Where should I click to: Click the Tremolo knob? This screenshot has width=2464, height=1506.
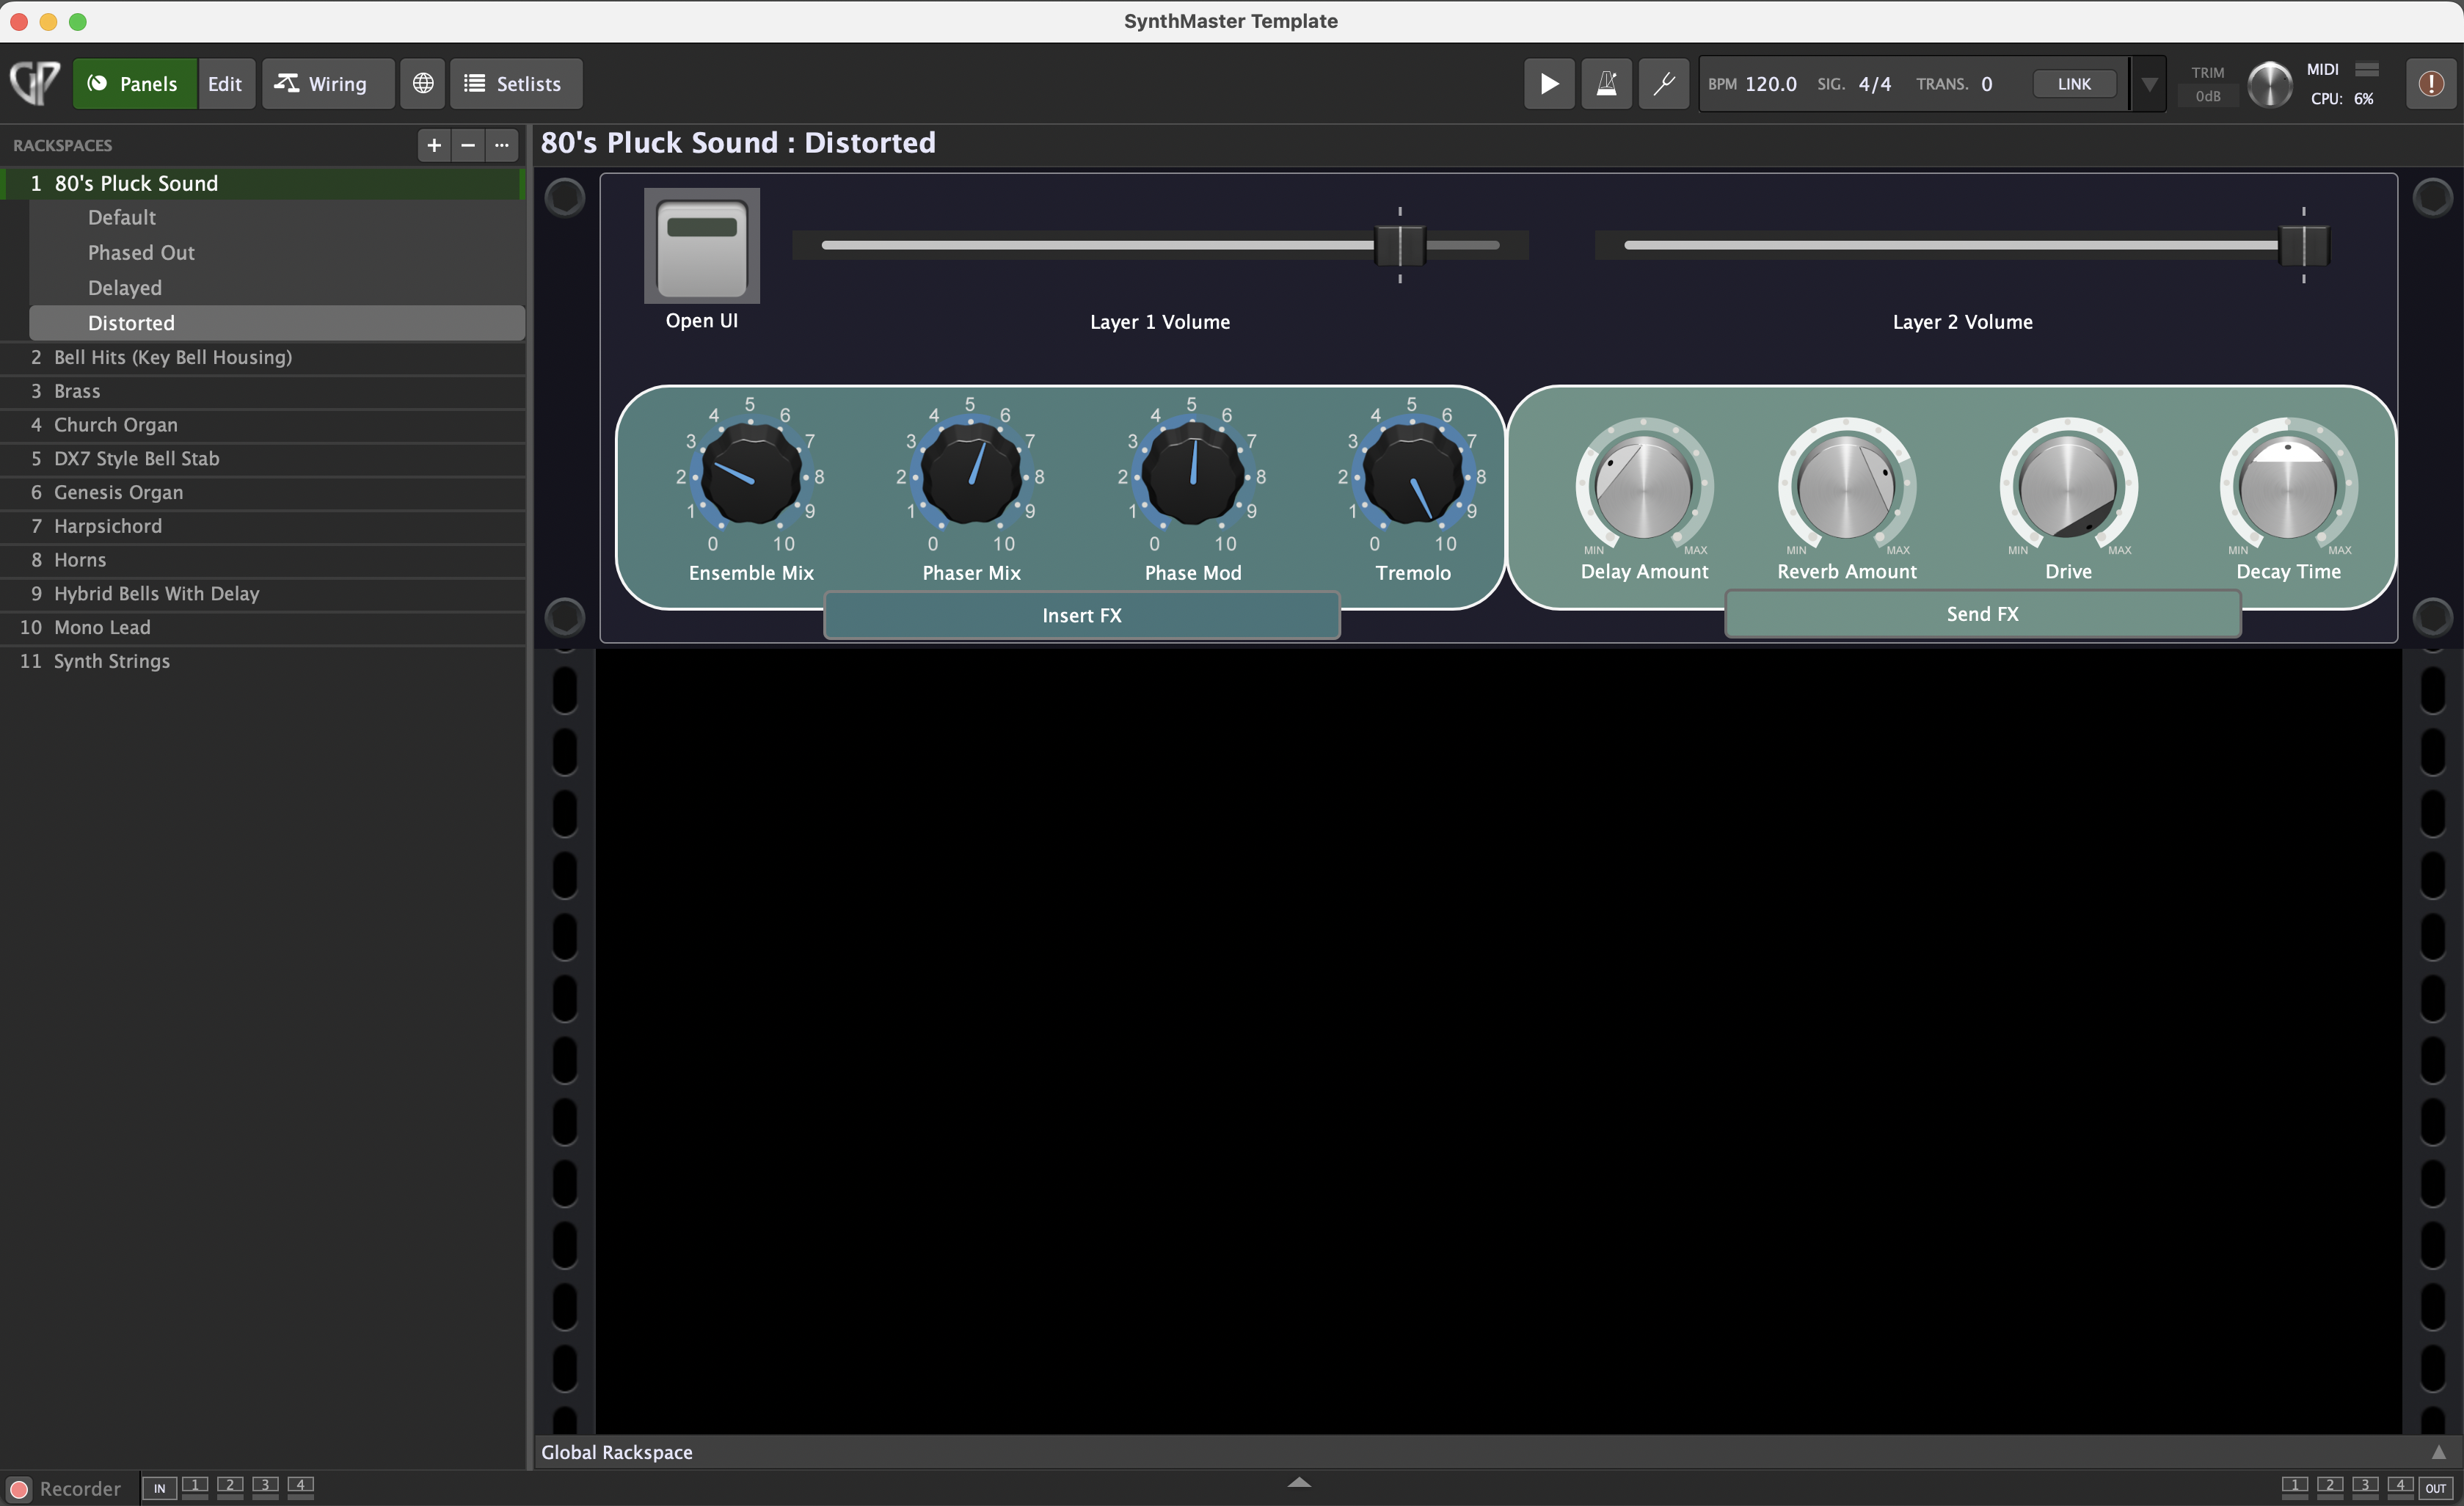coord(1412,475)
